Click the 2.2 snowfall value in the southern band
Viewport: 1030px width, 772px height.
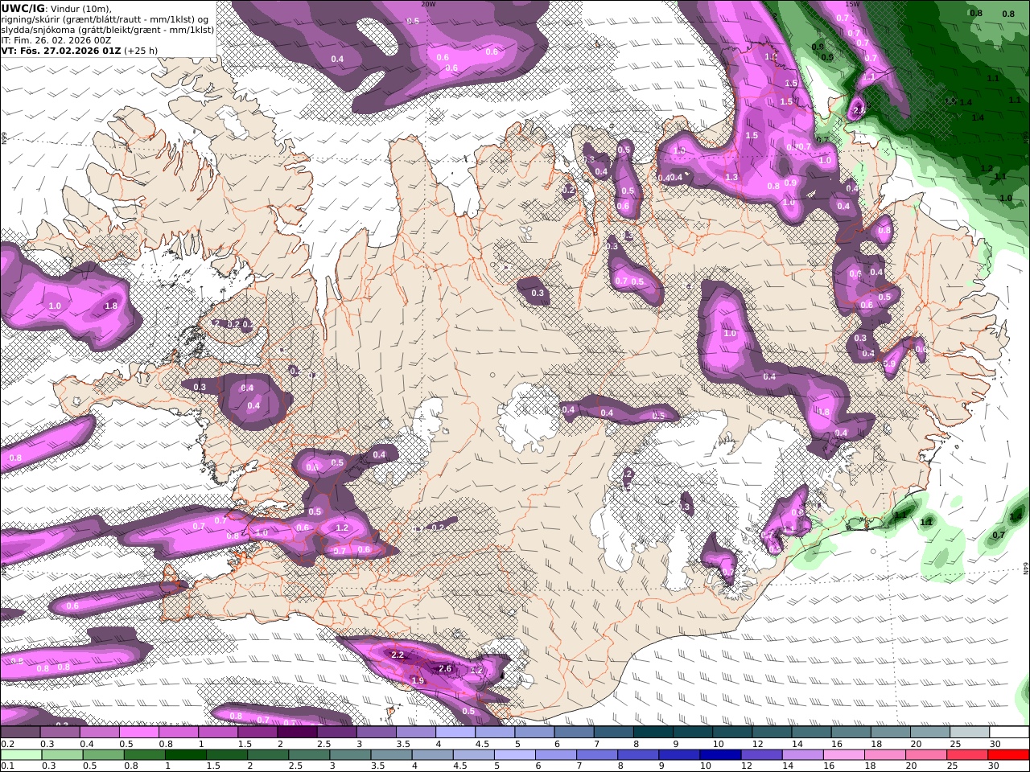point(397,655)
